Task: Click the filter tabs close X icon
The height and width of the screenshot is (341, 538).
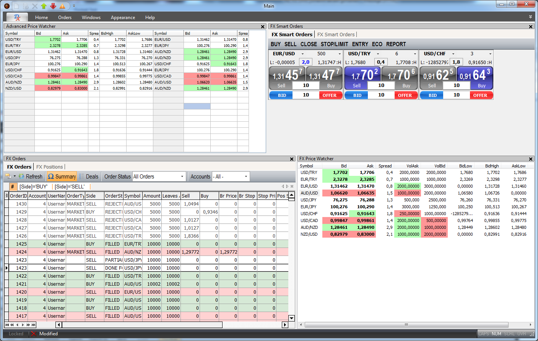Action: (292, 187)
